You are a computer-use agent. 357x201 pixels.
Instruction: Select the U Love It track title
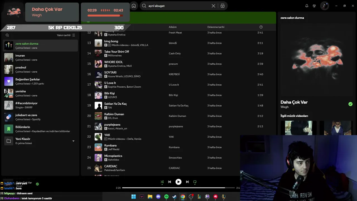(110, 83)
